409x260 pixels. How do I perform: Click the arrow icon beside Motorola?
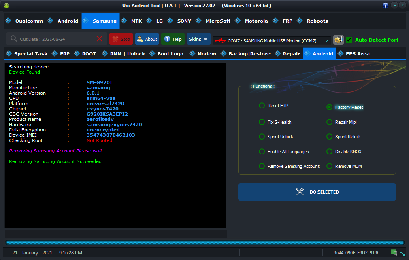pos(238,21)
